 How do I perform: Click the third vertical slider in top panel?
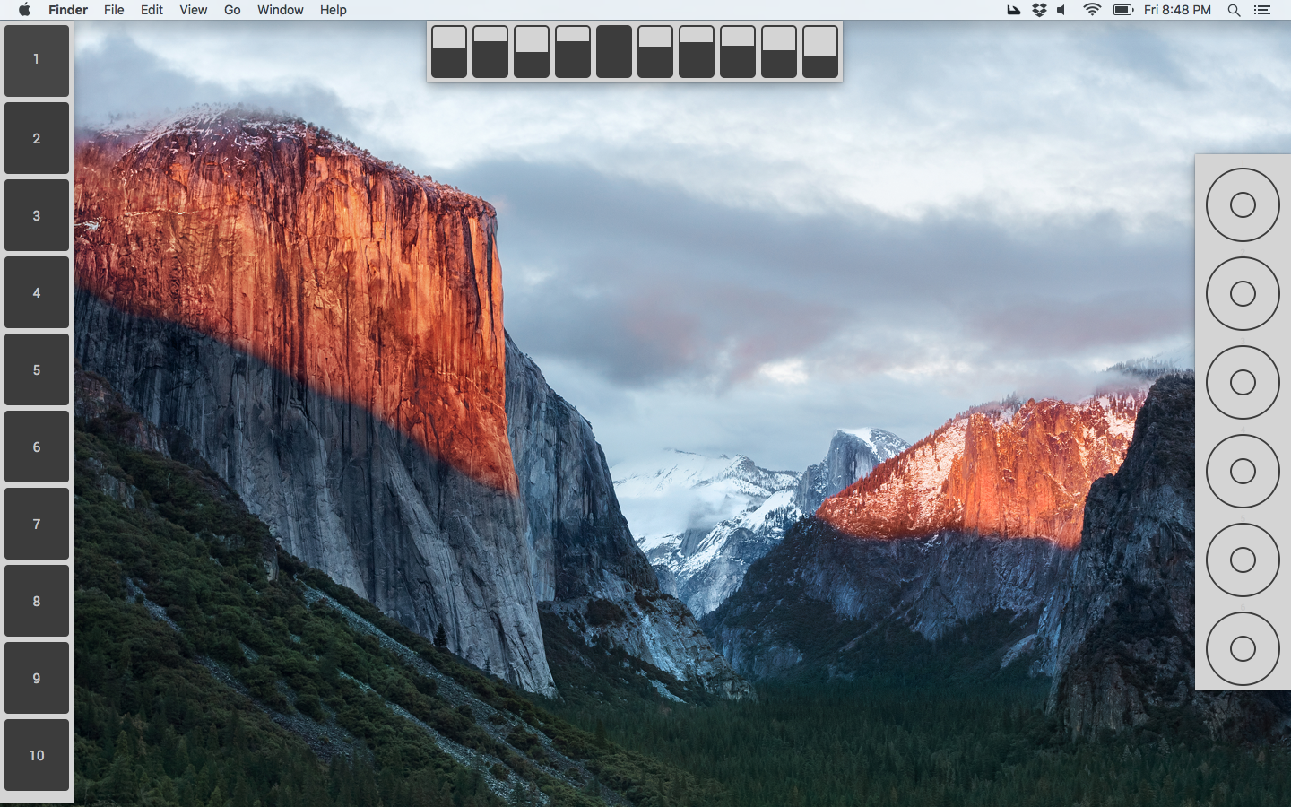pyautogui.click(x=532, y=52)
